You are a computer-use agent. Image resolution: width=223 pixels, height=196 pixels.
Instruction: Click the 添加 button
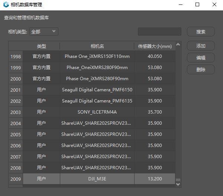[x=201, y=46]
